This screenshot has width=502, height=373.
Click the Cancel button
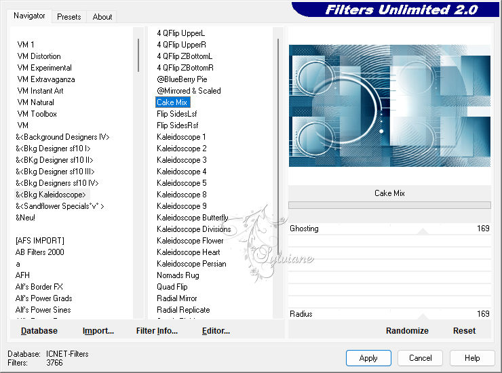coord(421,357)
